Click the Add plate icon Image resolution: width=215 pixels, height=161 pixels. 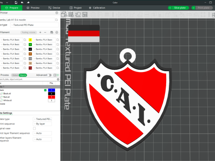(x=71, y=14)
